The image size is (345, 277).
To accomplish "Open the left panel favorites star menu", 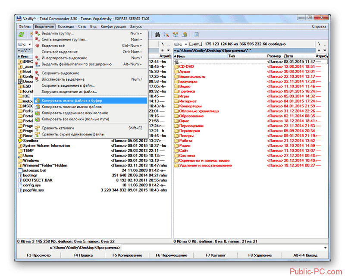I will 163,50.
